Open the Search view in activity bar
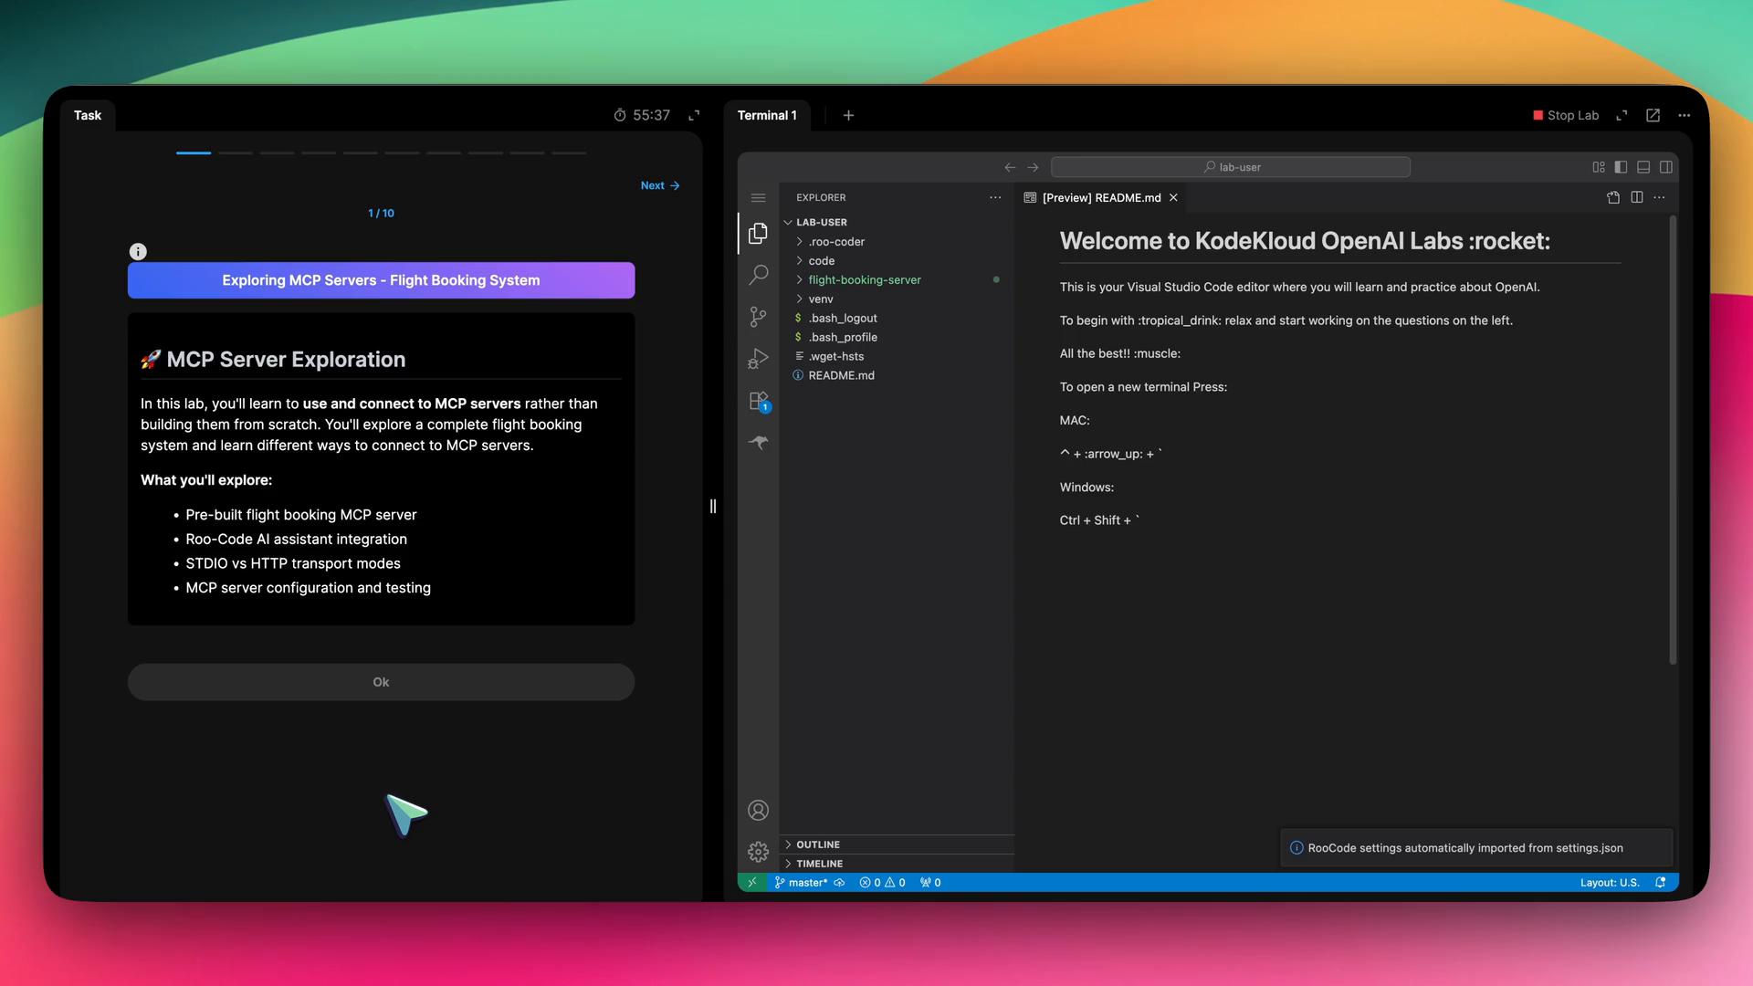This screenshot has width=1753, height=986. (758, 275)
